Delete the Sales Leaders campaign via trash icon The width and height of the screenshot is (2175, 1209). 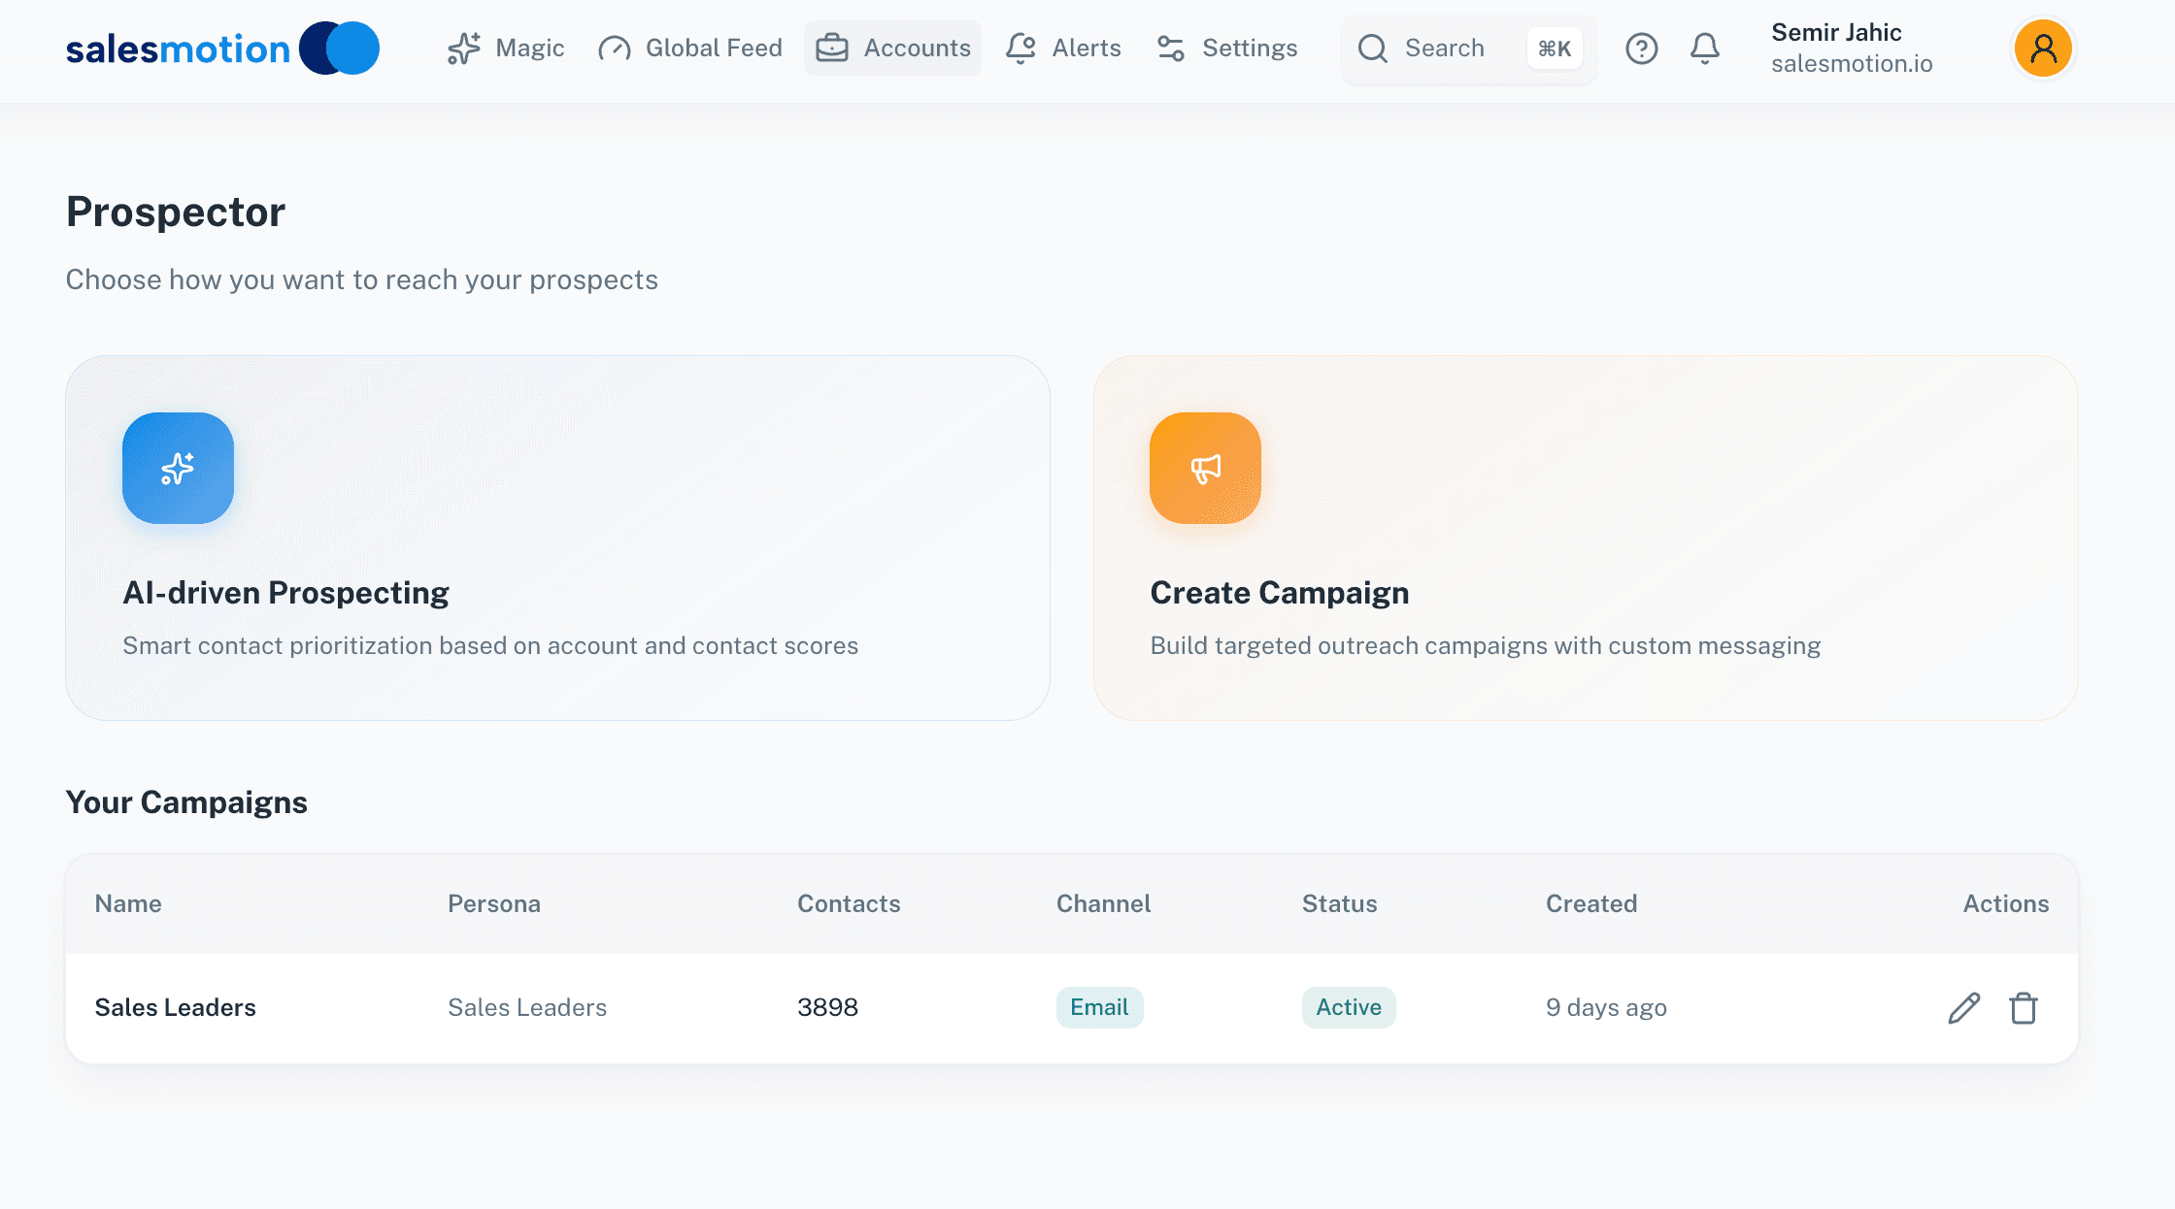[x=2024, y=1007]
